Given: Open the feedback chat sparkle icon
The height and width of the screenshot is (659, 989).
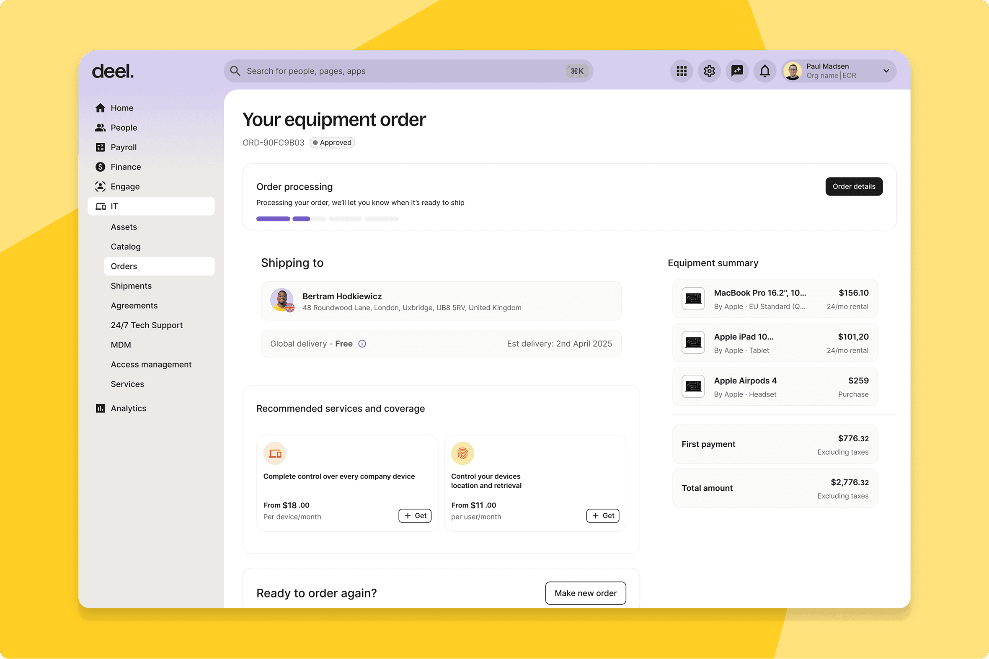Looking at the screenshot, I should [x=737, y=71].
